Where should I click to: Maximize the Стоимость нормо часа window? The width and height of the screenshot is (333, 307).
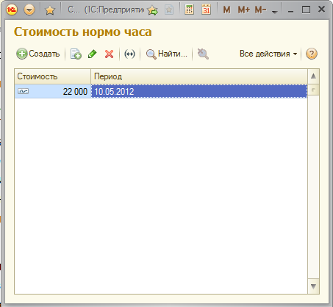click(x=306, y=10)
